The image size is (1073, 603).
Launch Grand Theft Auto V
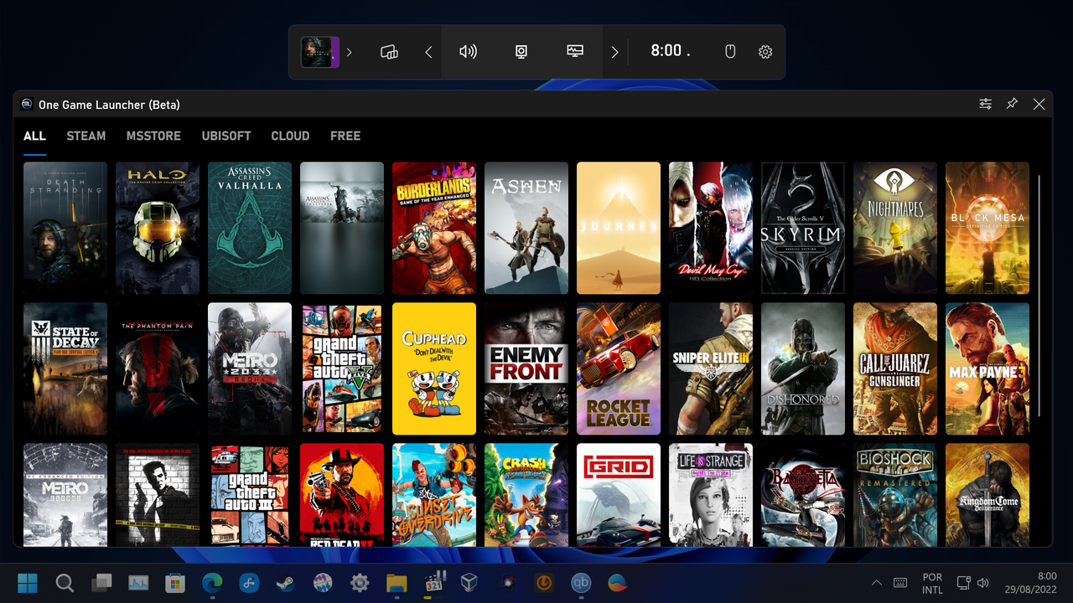tap(342, 368)
